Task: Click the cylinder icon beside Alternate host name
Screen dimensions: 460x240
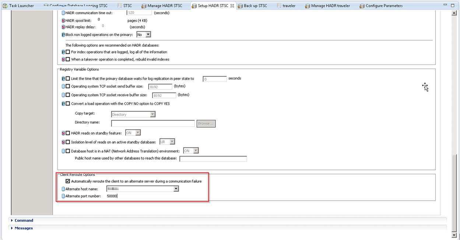Action: [x=63, y=189]
